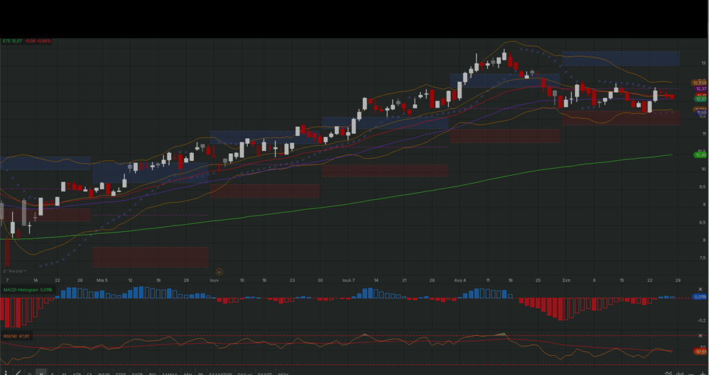Click the Μαϊ 5 date label on time axis
Image resolution: width=710 pixels, height=375 pixels.
point(102,281)
